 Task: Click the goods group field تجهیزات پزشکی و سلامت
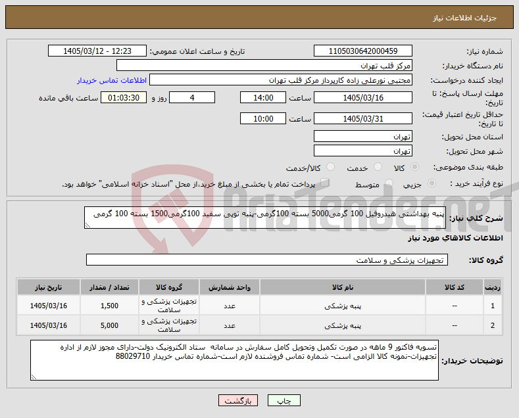(267, 260)
